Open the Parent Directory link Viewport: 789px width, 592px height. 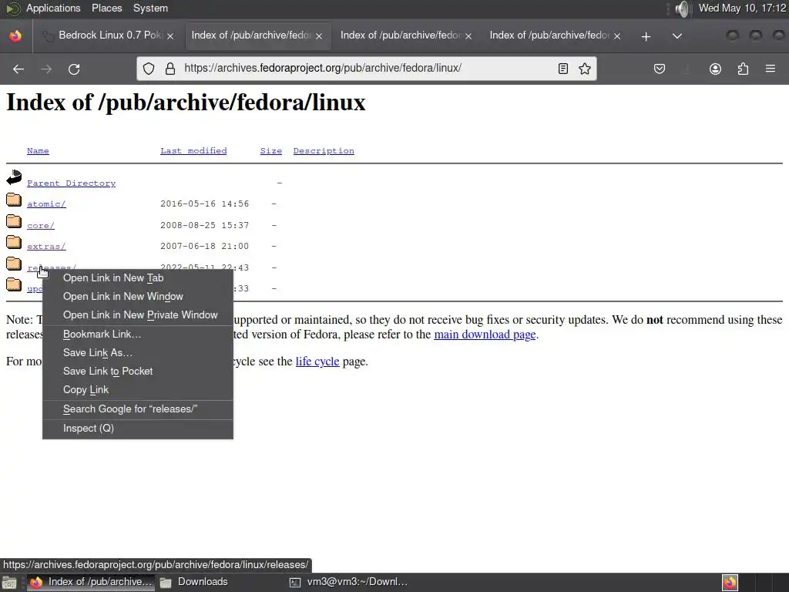coord(71,183)
